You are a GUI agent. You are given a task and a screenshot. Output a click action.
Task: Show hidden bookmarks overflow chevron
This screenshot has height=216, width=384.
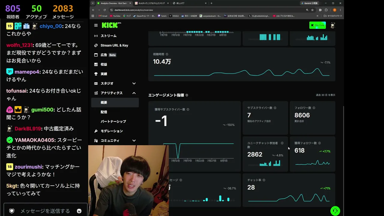click(x=317, y=16)
